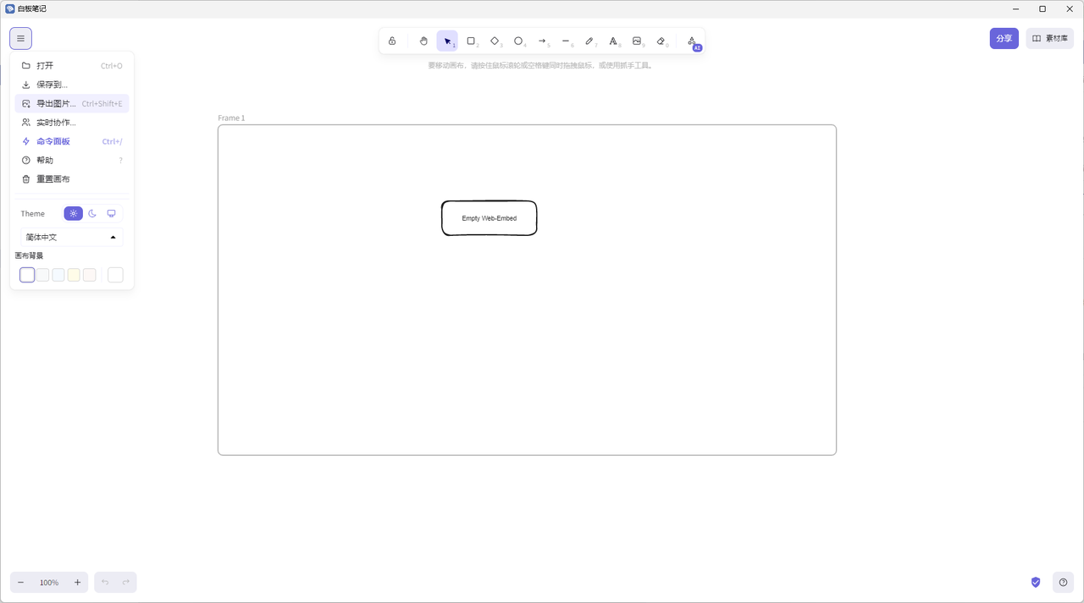Click the Empty Web-Embed element
Image resolution: width=1084 pixels, height=603 pixels.
[x=489, y=218]
